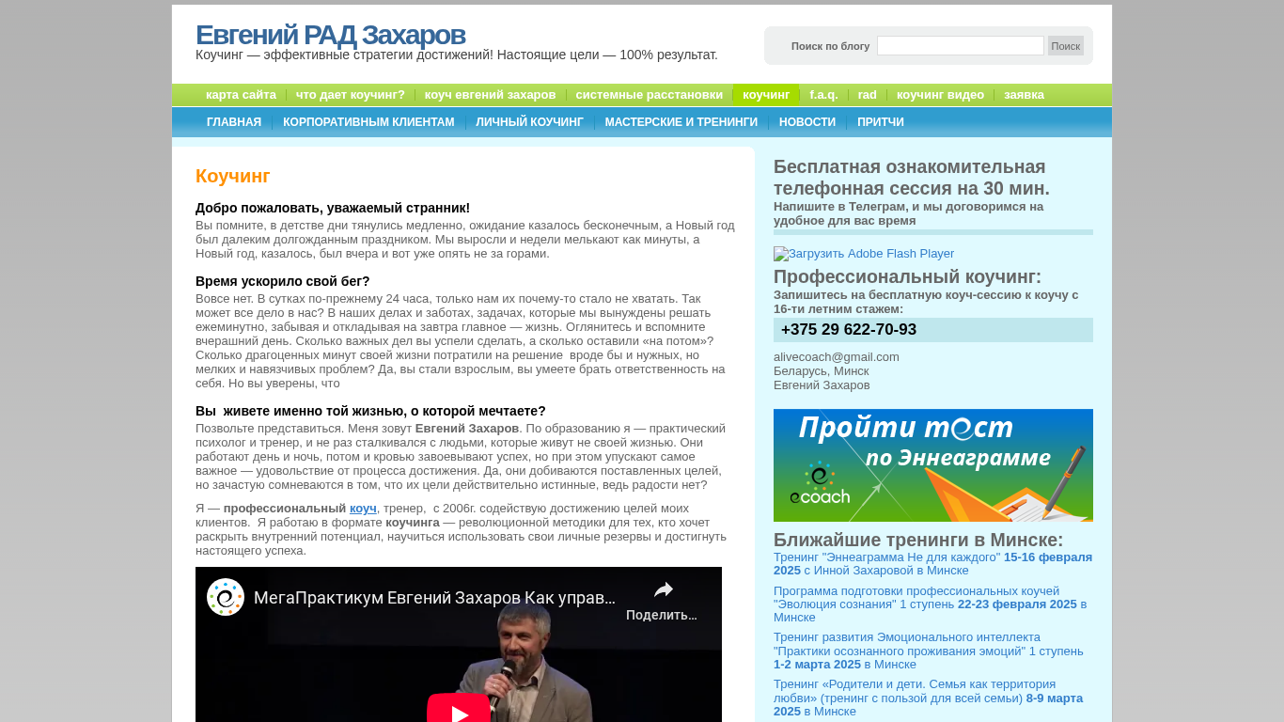
Task: Click into the blog search field
Action: point(960,45)
